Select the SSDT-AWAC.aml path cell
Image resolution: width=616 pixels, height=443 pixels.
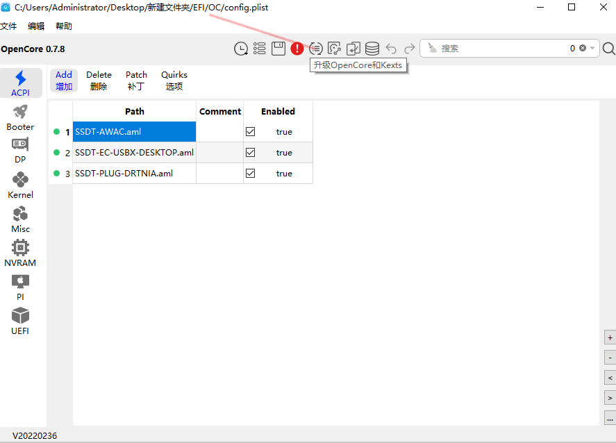point(134,131)
